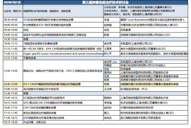Click "吴岚林" in the roundtable panel list
The image size is (191, 128).
click(x=108, y=73)
